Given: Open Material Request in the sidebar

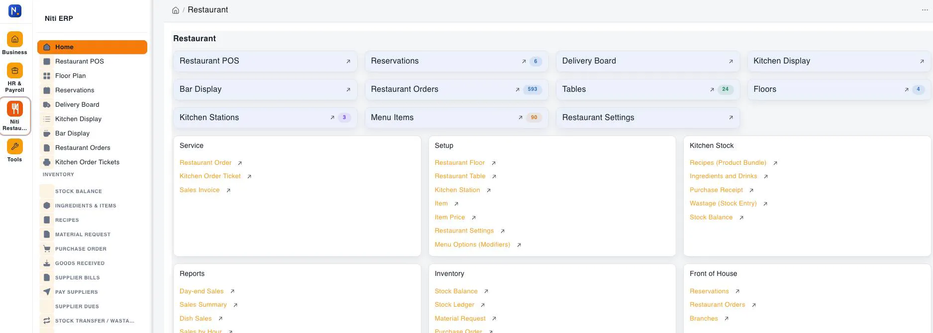Looking at the screenshot, I should 83,234.
